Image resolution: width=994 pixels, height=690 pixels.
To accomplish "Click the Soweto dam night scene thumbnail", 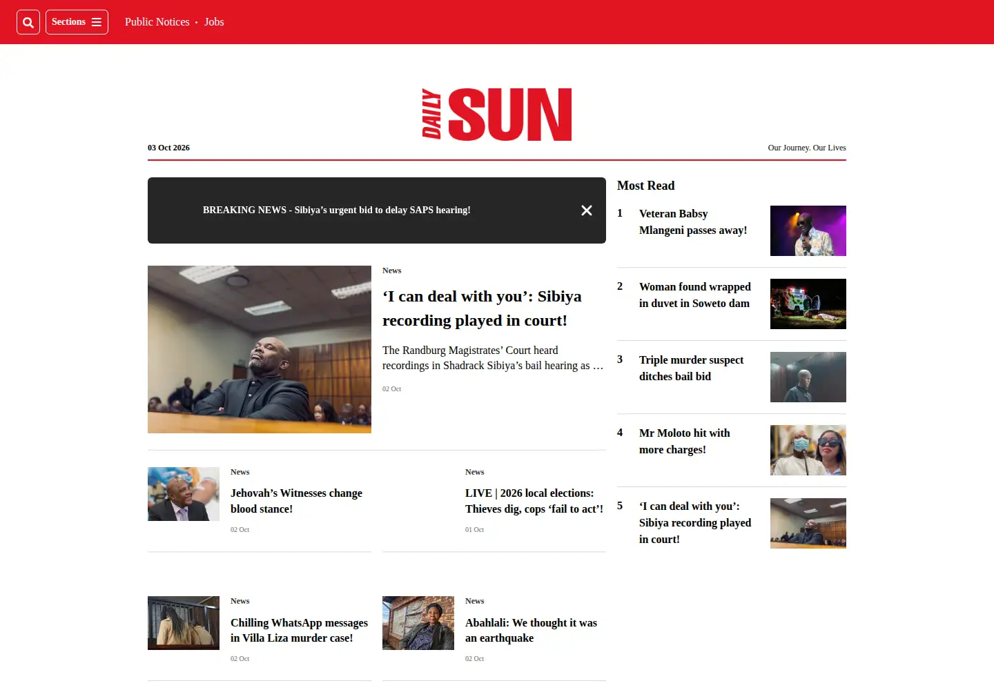I will click(808, 304).
